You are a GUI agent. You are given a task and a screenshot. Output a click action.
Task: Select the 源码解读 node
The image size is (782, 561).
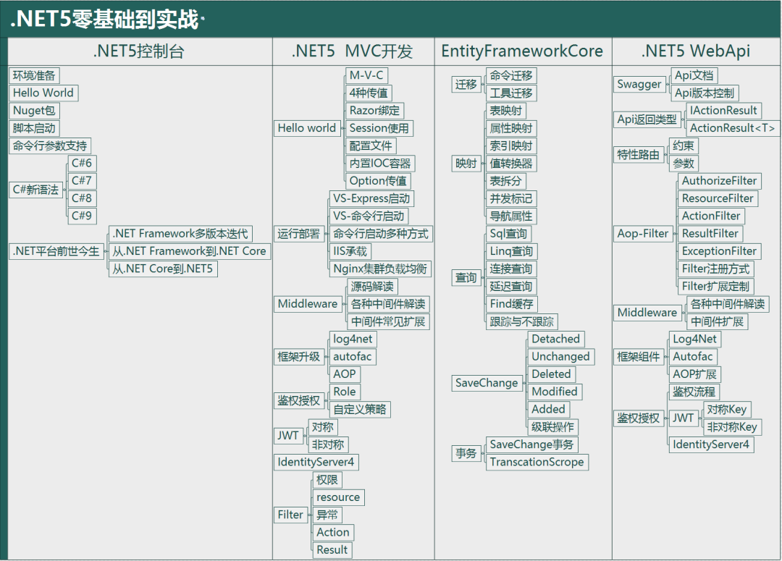pyautogui.click(x=372, y=286)
